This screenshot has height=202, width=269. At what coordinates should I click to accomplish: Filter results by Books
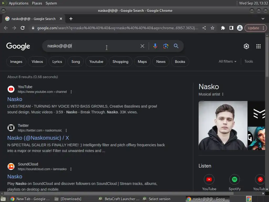click(180, 62)
